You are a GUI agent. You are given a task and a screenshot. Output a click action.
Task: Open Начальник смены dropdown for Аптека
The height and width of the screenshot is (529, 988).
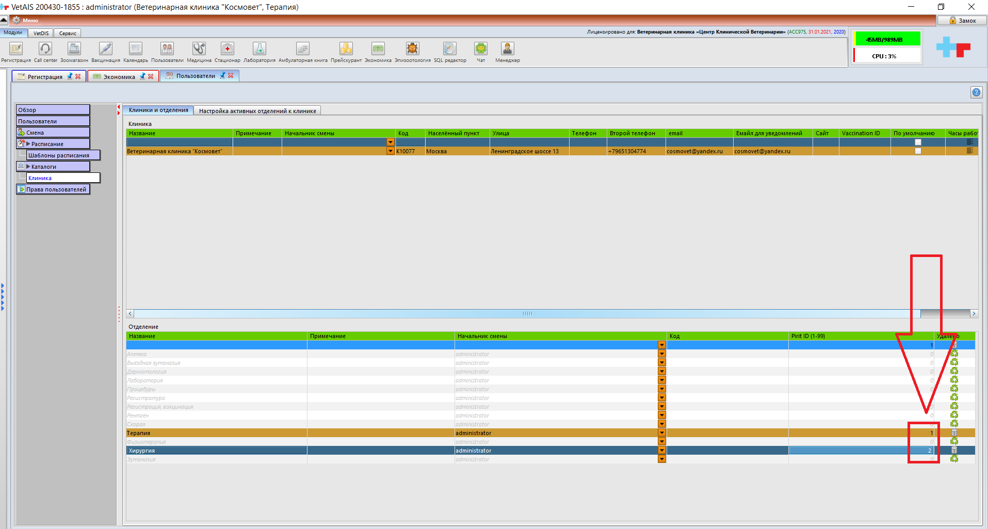point(662,354)
